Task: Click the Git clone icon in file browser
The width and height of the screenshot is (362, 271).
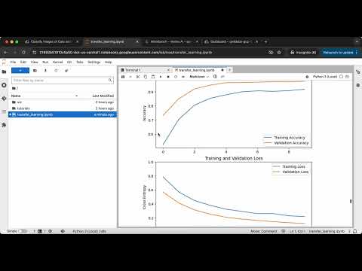Action: [66, 71]
